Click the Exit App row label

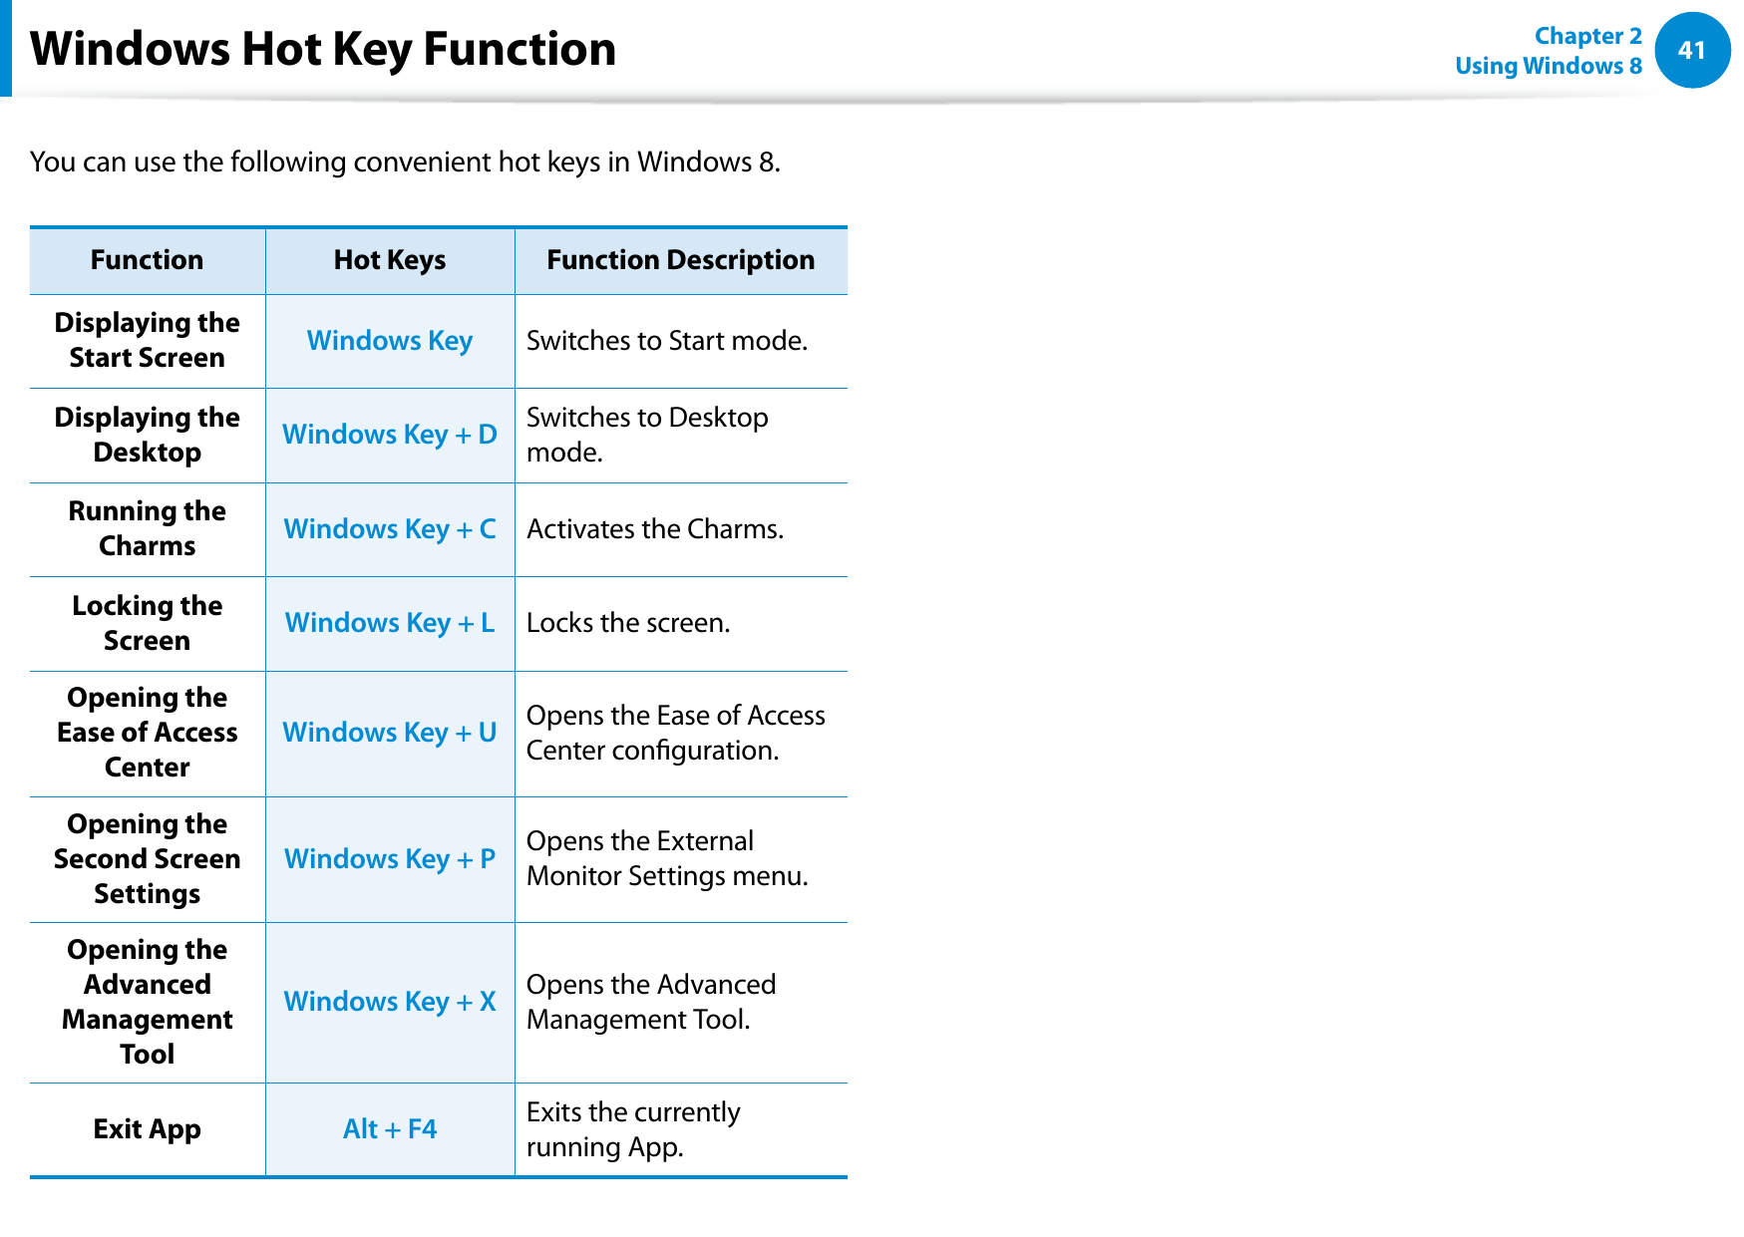tap(147, 1129)
